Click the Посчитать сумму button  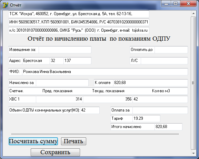[33, 141]
